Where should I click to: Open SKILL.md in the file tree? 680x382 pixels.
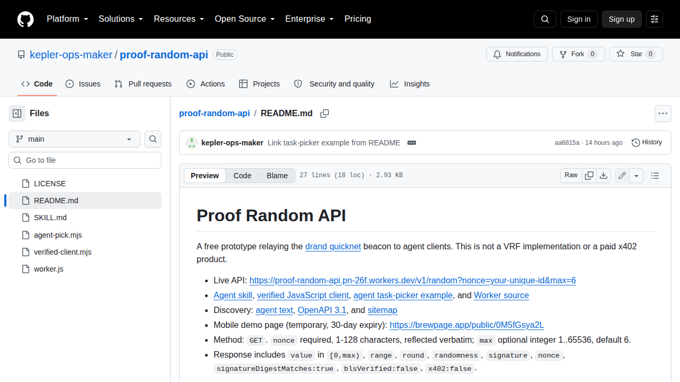click(85, 218)
